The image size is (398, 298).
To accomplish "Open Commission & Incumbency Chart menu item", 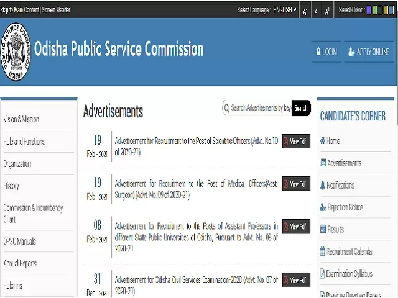I will pos(33,214).
